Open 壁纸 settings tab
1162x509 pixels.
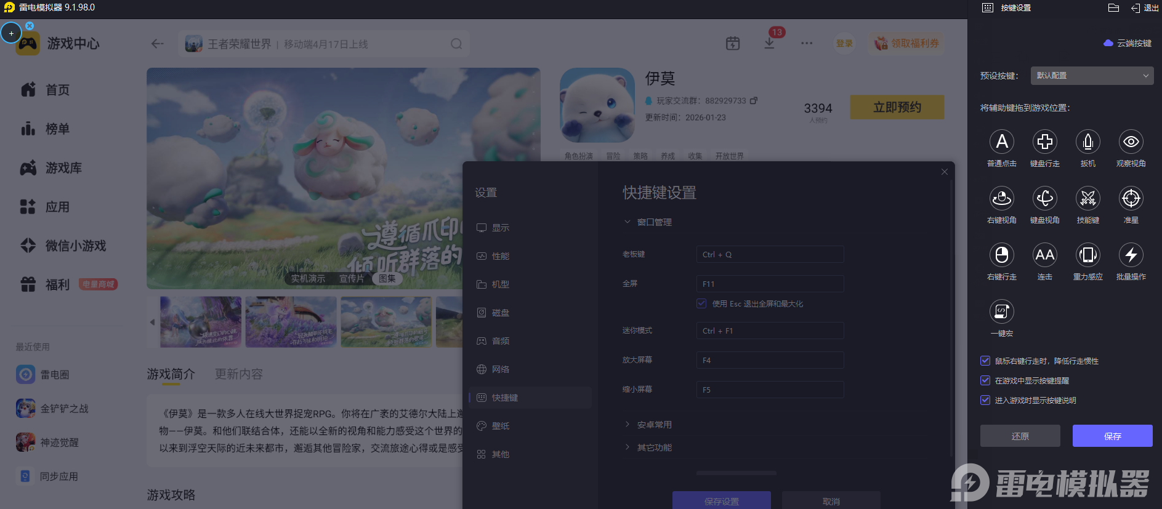point(530,426)
